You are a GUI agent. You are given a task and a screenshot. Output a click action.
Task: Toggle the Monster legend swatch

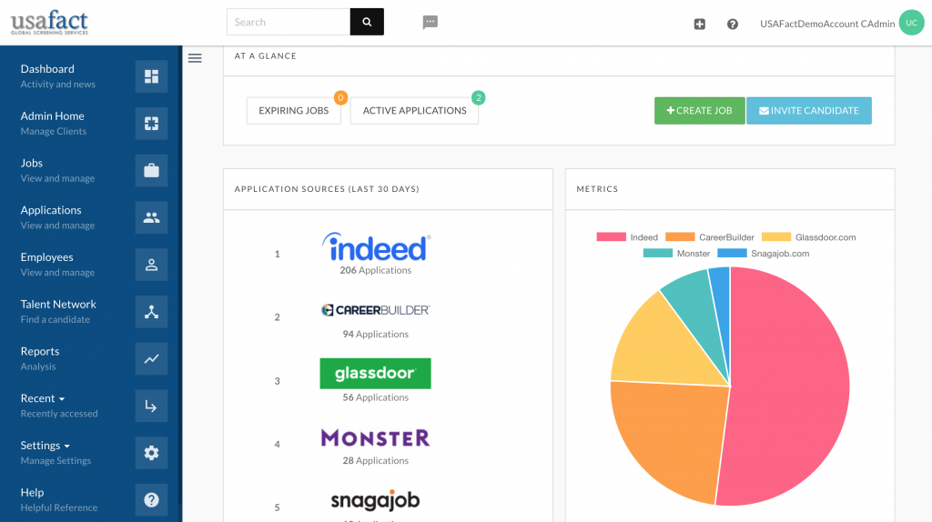(658, 253)
